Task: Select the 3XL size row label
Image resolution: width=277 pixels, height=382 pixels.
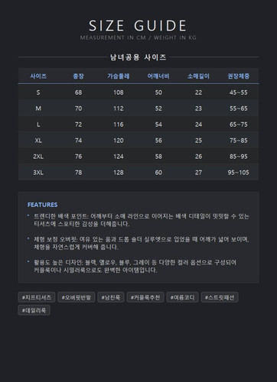Action: (38, 173)
